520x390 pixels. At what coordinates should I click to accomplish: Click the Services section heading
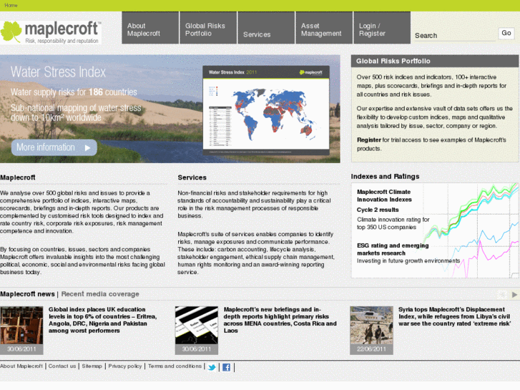[x=192, y=177]
